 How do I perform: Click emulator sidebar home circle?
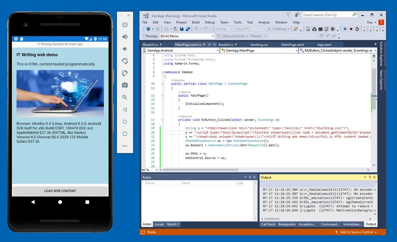(x=125, y=122)
